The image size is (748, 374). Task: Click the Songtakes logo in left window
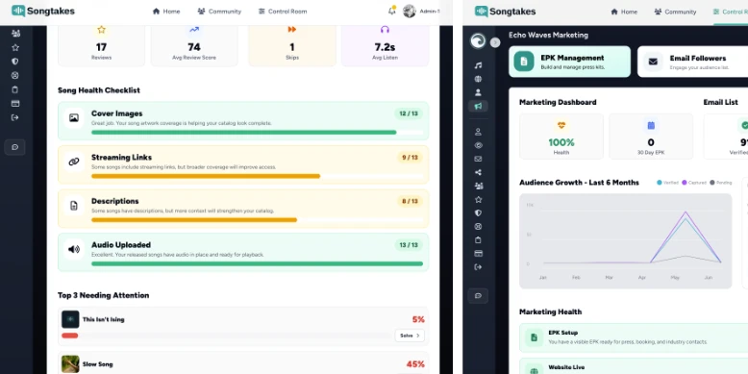[x=43, y=11]
